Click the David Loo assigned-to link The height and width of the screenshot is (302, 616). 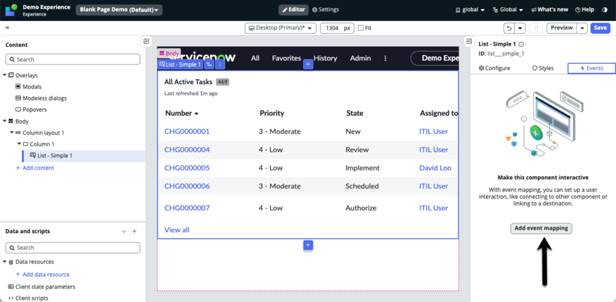(435, 168)
